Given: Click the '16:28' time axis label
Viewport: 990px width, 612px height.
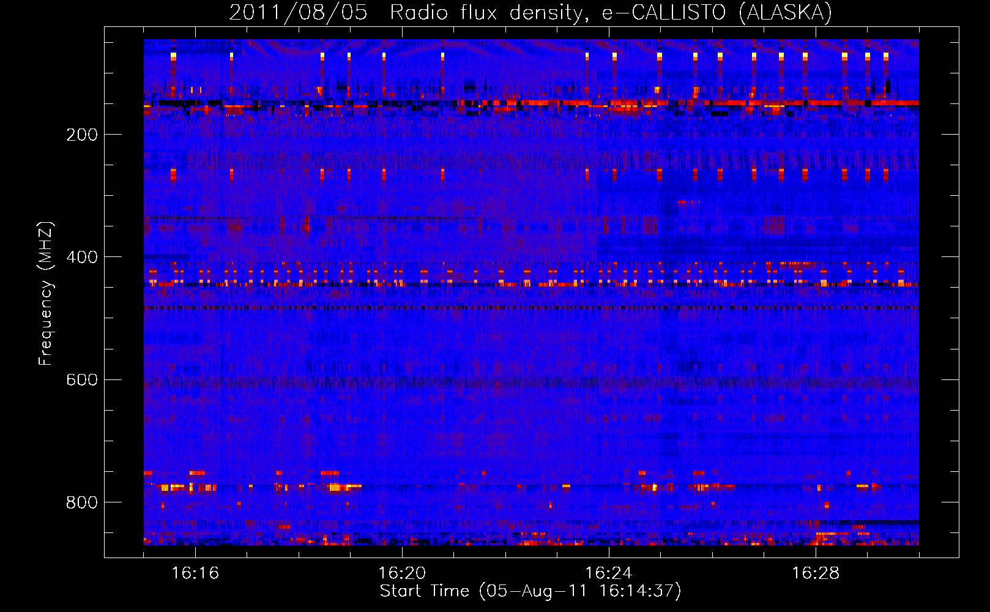Looking at the screenshot, I should (816, 573).
